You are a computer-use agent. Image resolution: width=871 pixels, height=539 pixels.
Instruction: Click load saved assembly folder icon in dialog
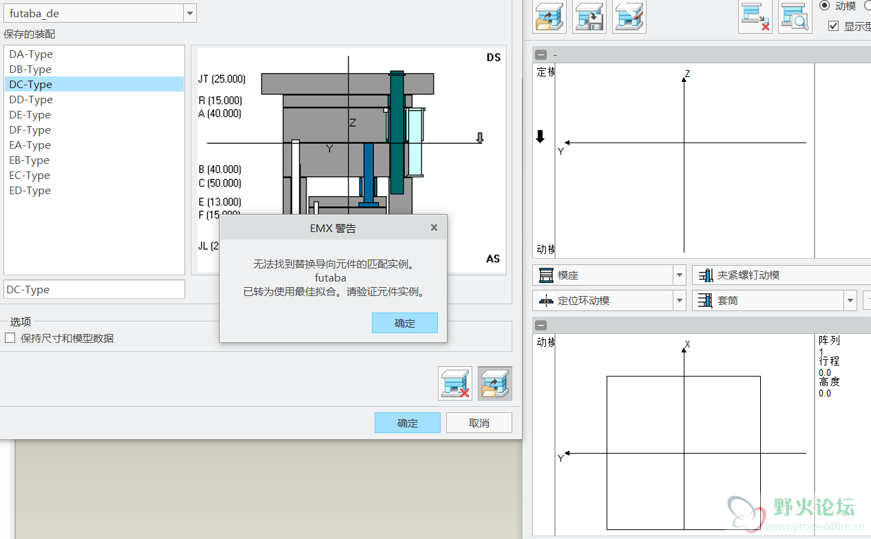coord(495,383)
